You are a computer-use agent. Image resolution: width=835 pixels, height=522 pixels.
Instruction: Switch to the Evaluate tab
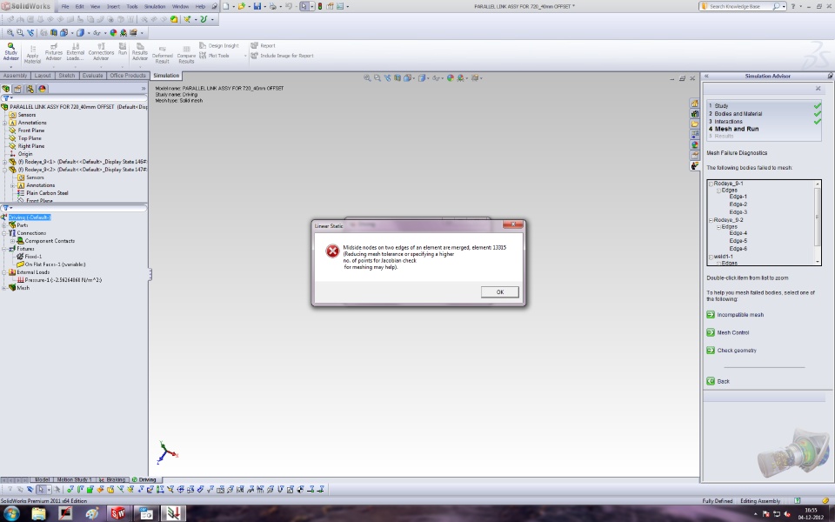[92, 76]
